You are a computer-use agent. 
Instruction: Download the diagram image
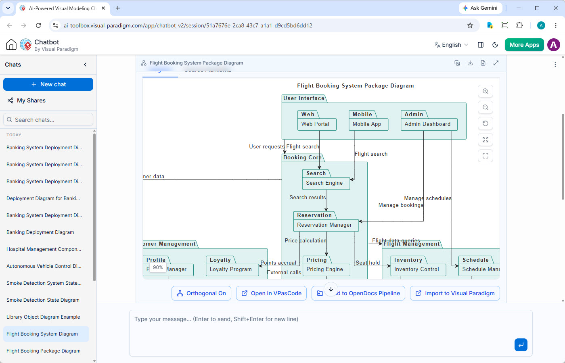pos(470,63)
